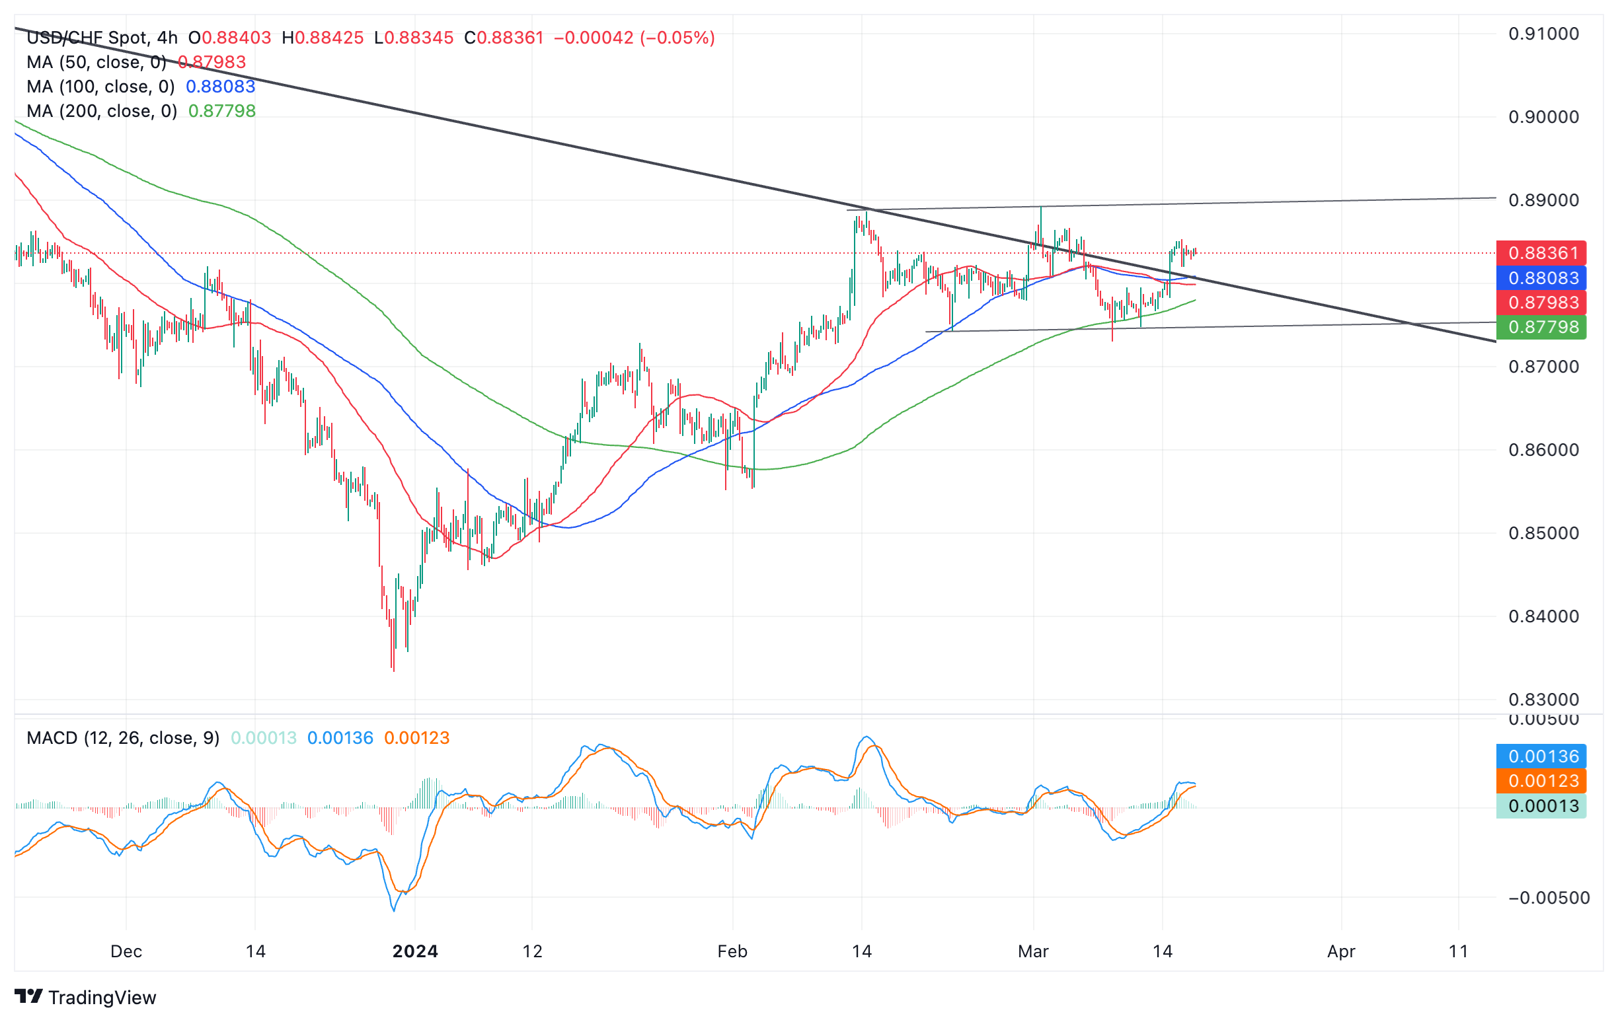Click the Dec label on time axis
This screenshot has height=1022, width=1618.
tap(126, 951)
